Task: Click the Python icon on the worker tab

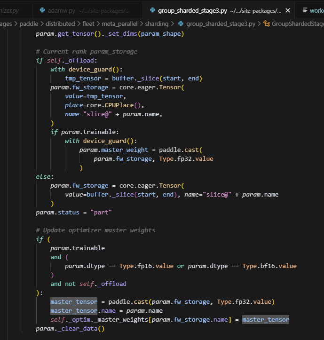Action: 305,10
